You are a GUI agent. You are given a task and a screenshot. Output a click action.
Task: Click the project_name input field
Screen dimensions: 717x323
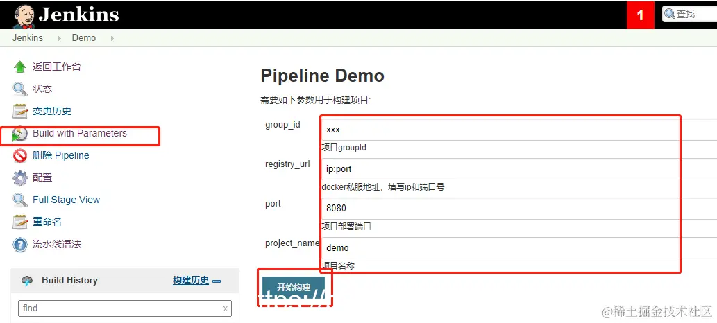tap(519, 247)
